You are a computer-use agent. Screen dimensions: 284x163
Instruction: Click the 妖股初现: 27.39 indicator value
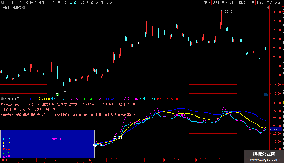click(x=167, y=99)
